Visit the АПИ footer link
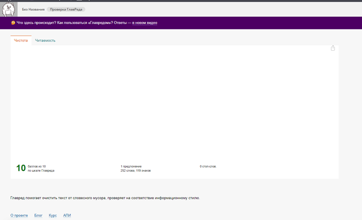The width and height of the screenshot is (362, 220). (67, 215)
